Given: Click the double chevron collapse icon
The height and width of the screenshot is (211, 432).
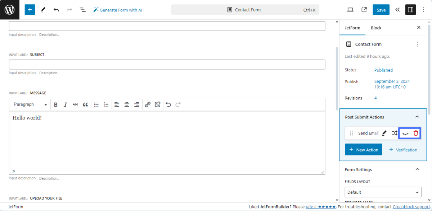Looking at the screenshot, I should [397, 10].
